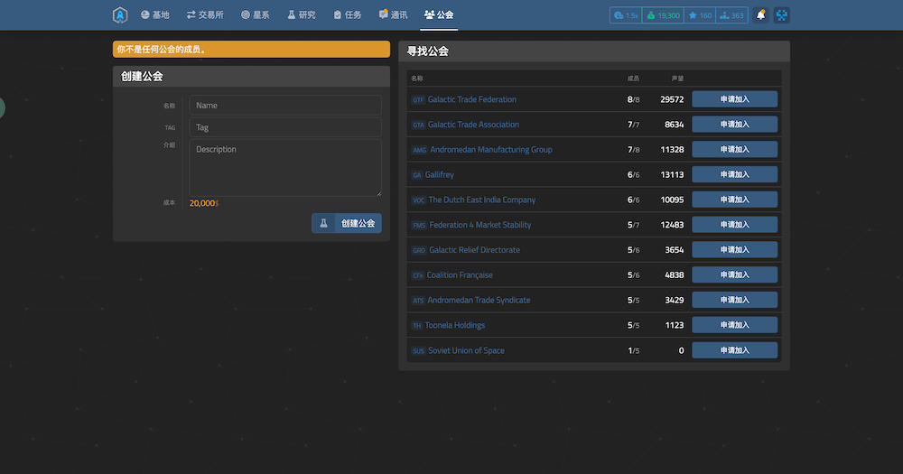Open the 通讯 communications page
903x474 pixels.
[393, 15]
